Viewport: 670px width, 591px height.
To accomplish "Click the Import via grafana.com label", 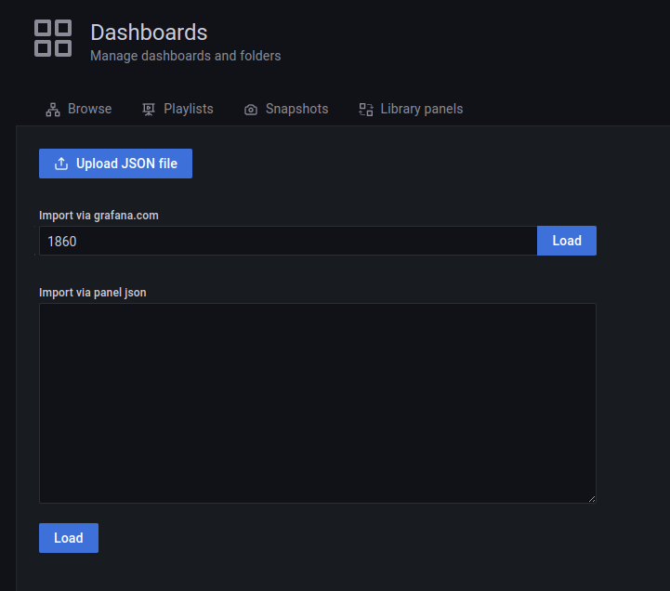I will [99, 216].
